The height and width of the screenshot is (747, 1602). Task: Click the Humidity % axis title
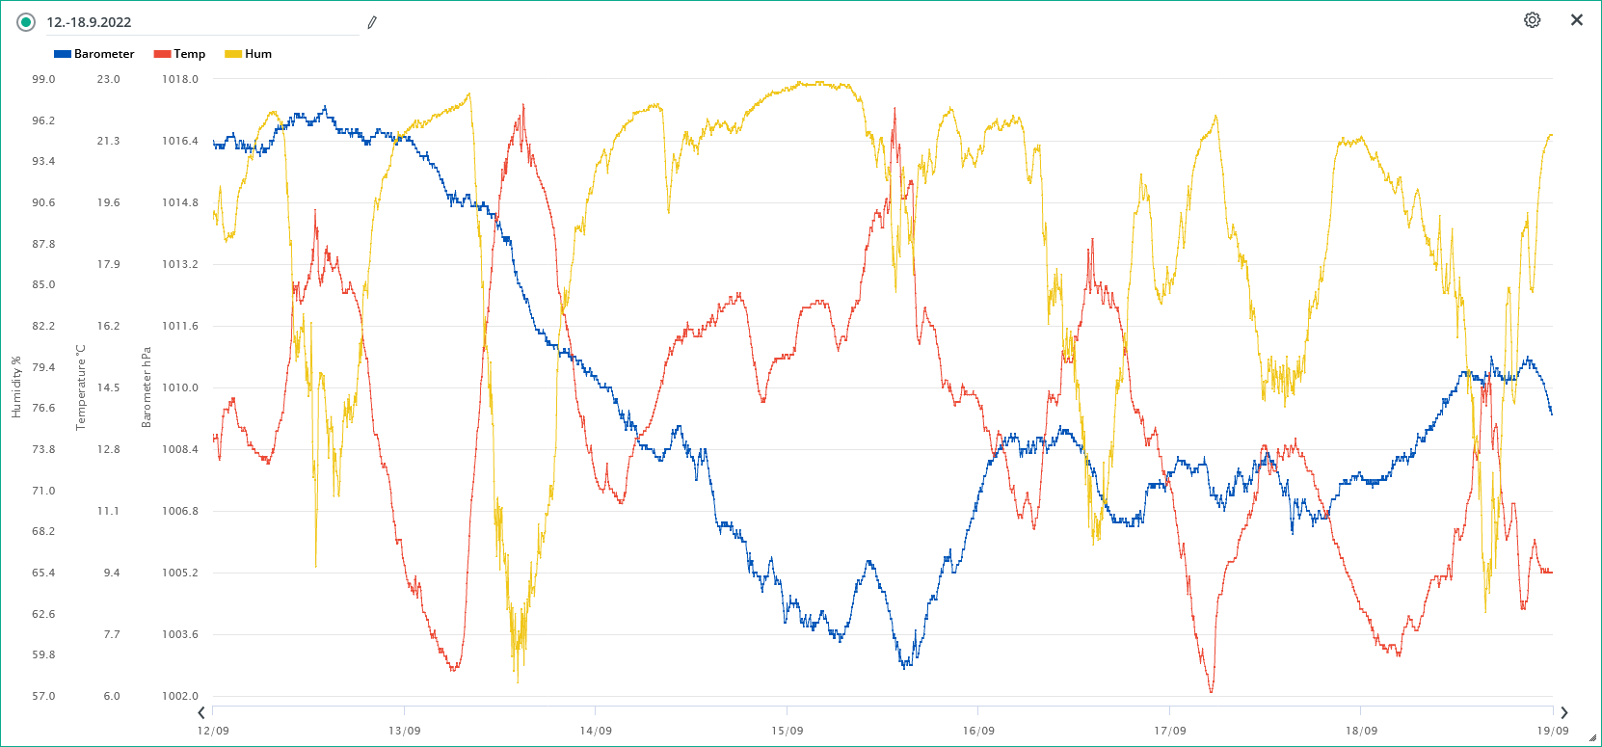click(x=16, y=387)
